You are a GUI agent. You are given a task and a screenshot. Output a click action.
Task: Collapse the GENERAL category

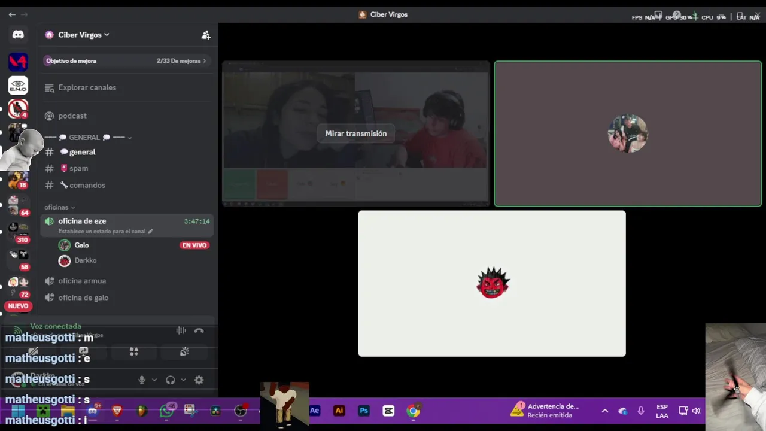[88, 138]
